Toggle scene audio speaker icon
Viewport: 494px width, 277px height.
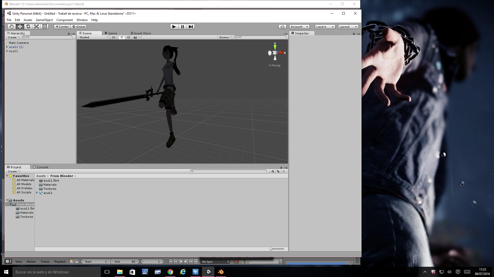[x=128, y=37]
